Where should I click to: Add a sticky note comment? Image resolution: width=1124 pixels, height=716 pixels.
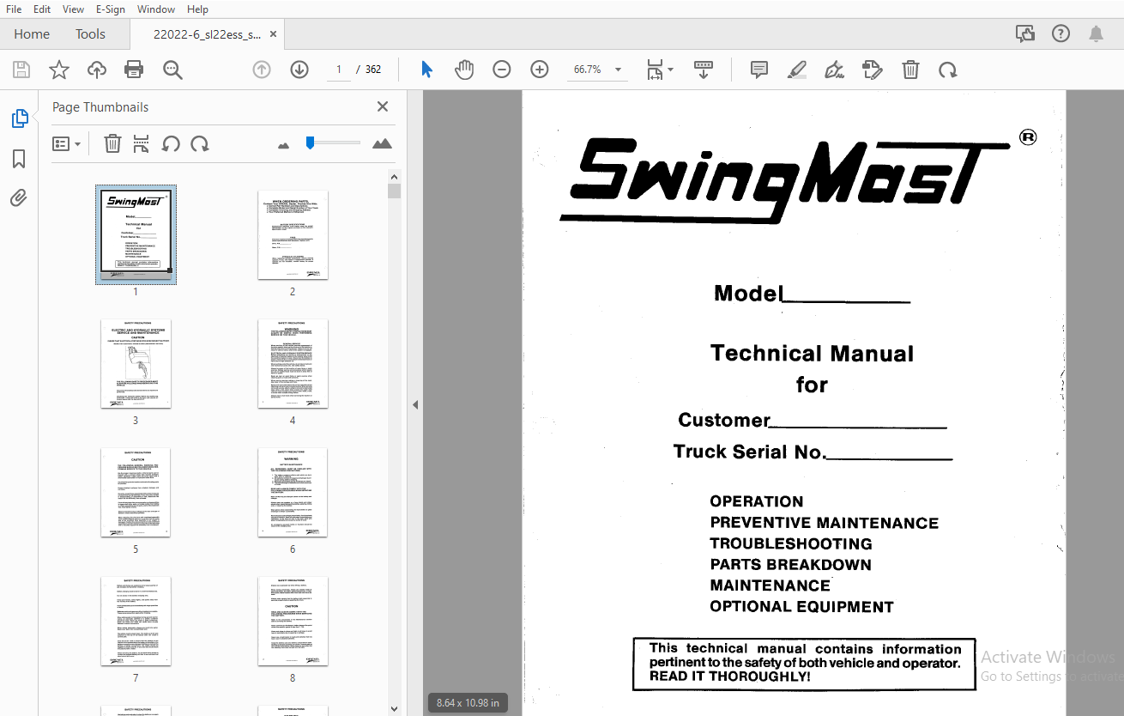(x=759, y=70)
